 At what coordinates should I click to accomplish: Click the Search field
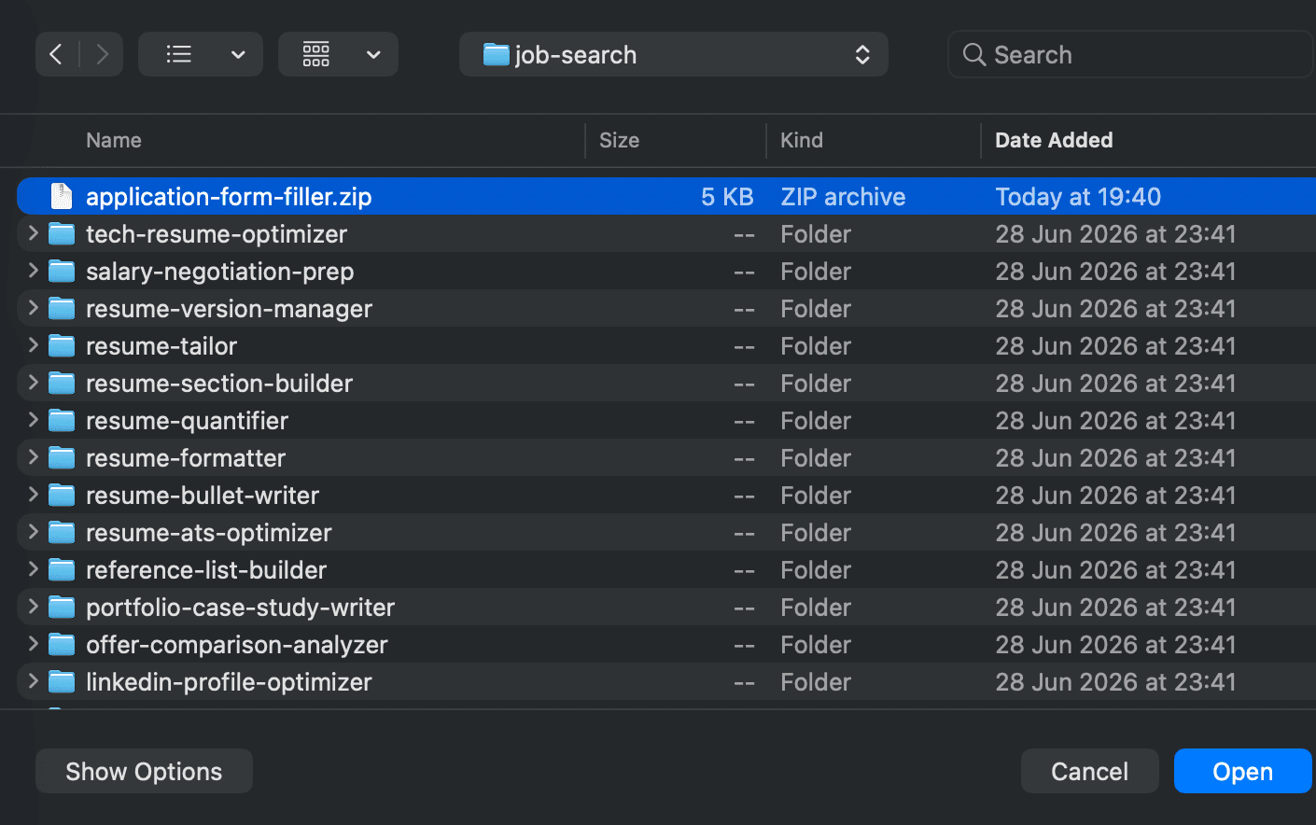[1130, 55]
